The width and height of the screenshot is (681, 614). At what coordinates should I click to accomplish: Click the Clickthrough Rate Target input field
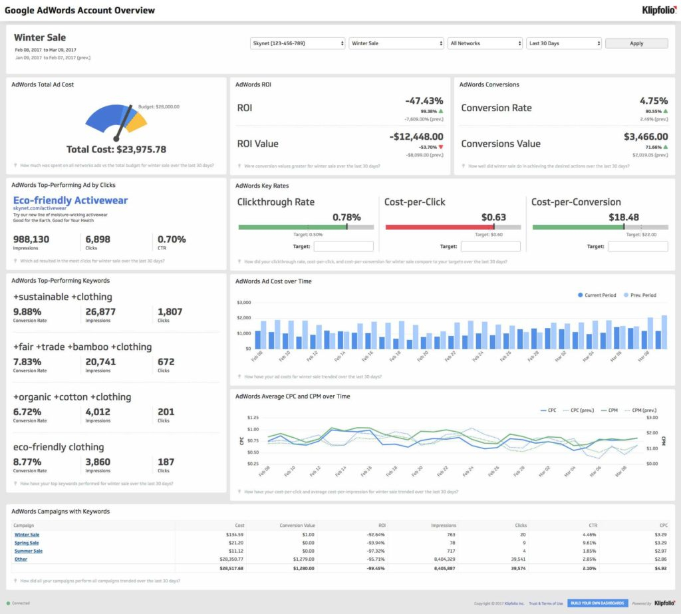[343, 247]
